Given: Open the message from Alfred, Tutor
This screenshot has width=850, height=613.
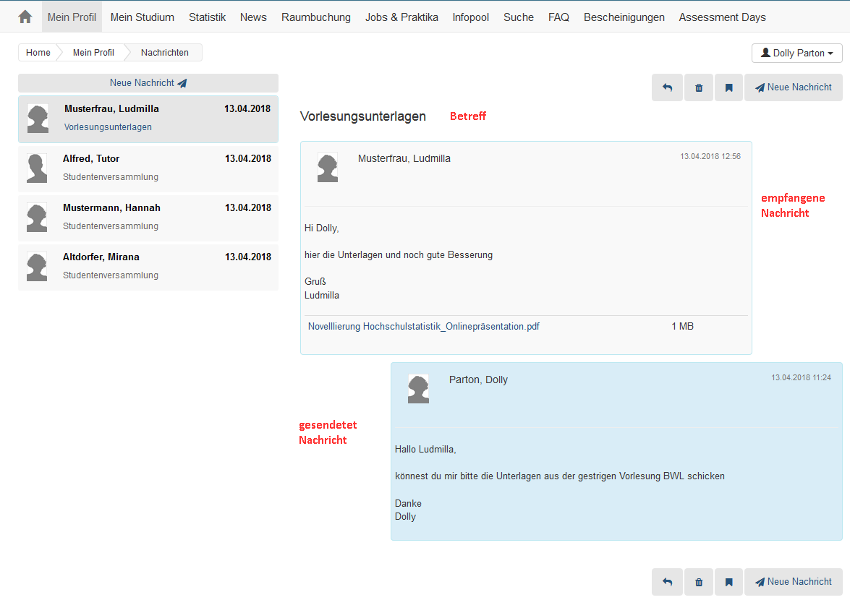Looking at the screenshot, I should tap(148, 168).
